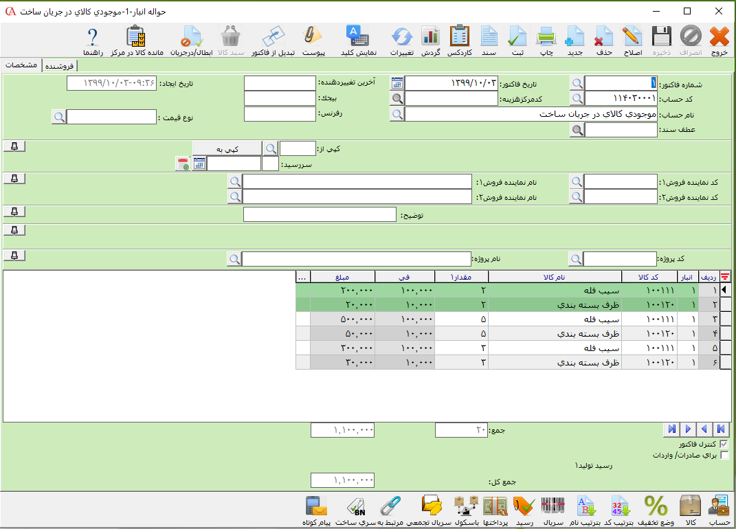Open the calendar picker beside تاریخ فاکتور
Viewport: 736px width, 529px height.
click(x=397, y=83)
